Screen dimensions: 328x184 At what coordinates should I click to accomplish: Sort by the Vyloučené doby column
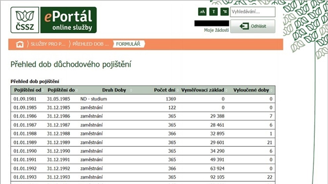coord(251,90)
